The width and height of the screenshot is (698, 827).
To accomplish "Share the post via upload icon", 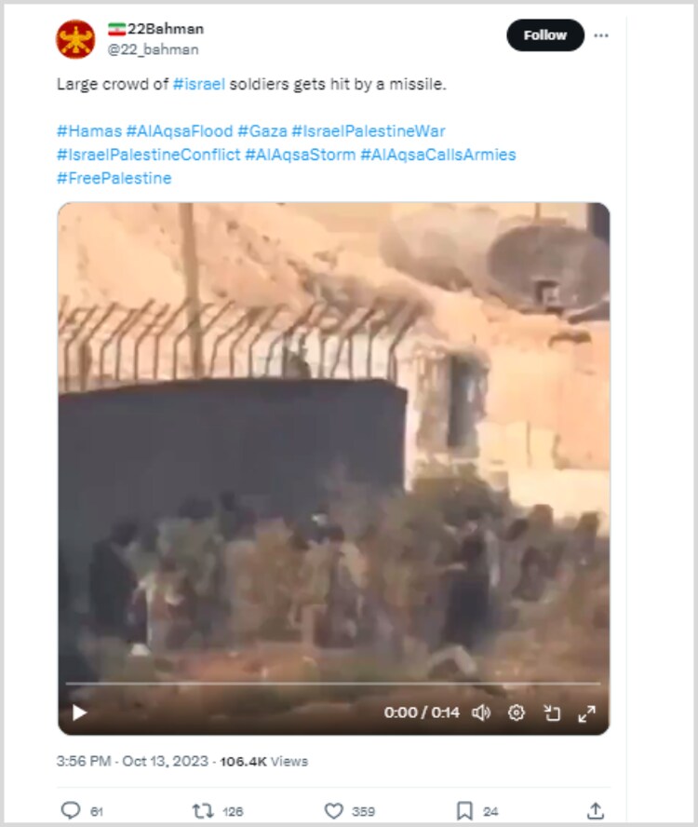I will 596,810.
